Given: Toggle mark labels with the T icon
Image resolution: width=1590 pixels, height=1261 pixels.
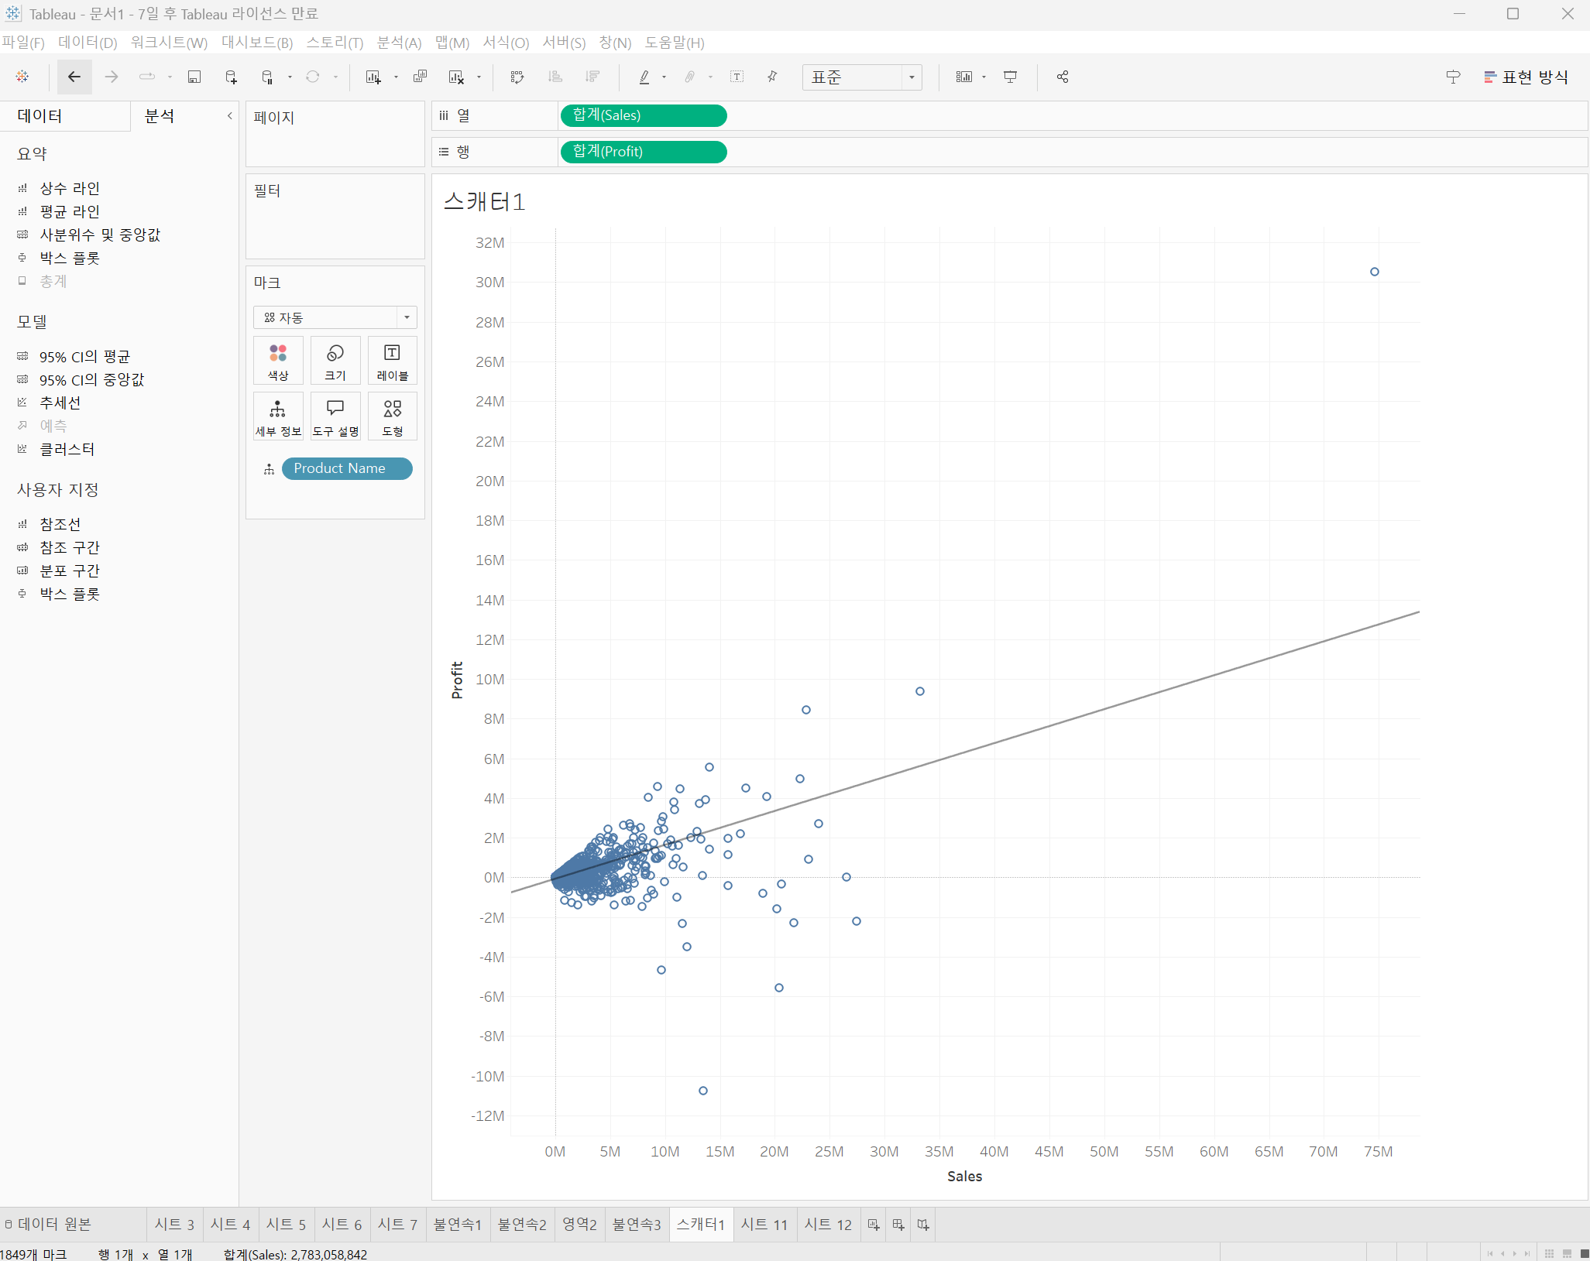Looking at the screenshot, I should [737, 77].
